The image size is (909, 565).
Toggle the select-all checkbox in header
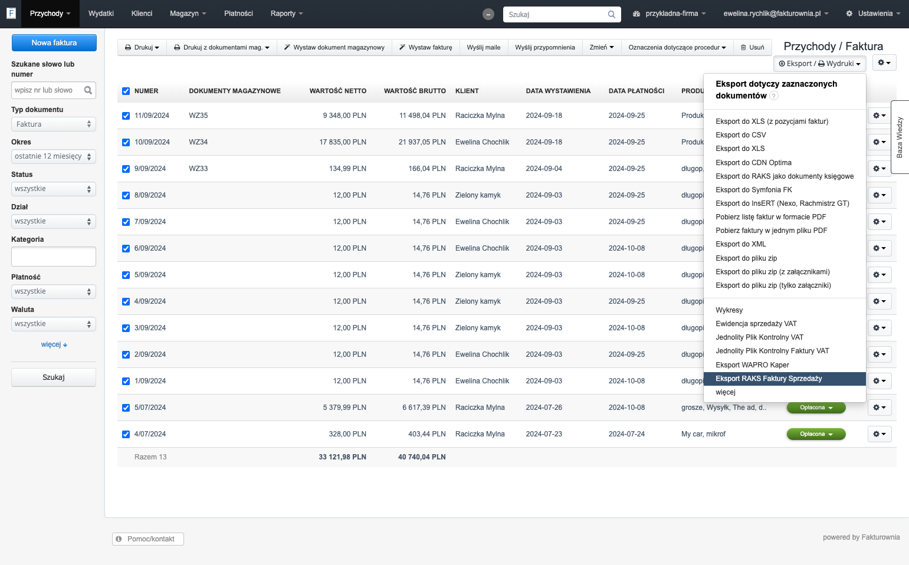(x=126, y=91)
